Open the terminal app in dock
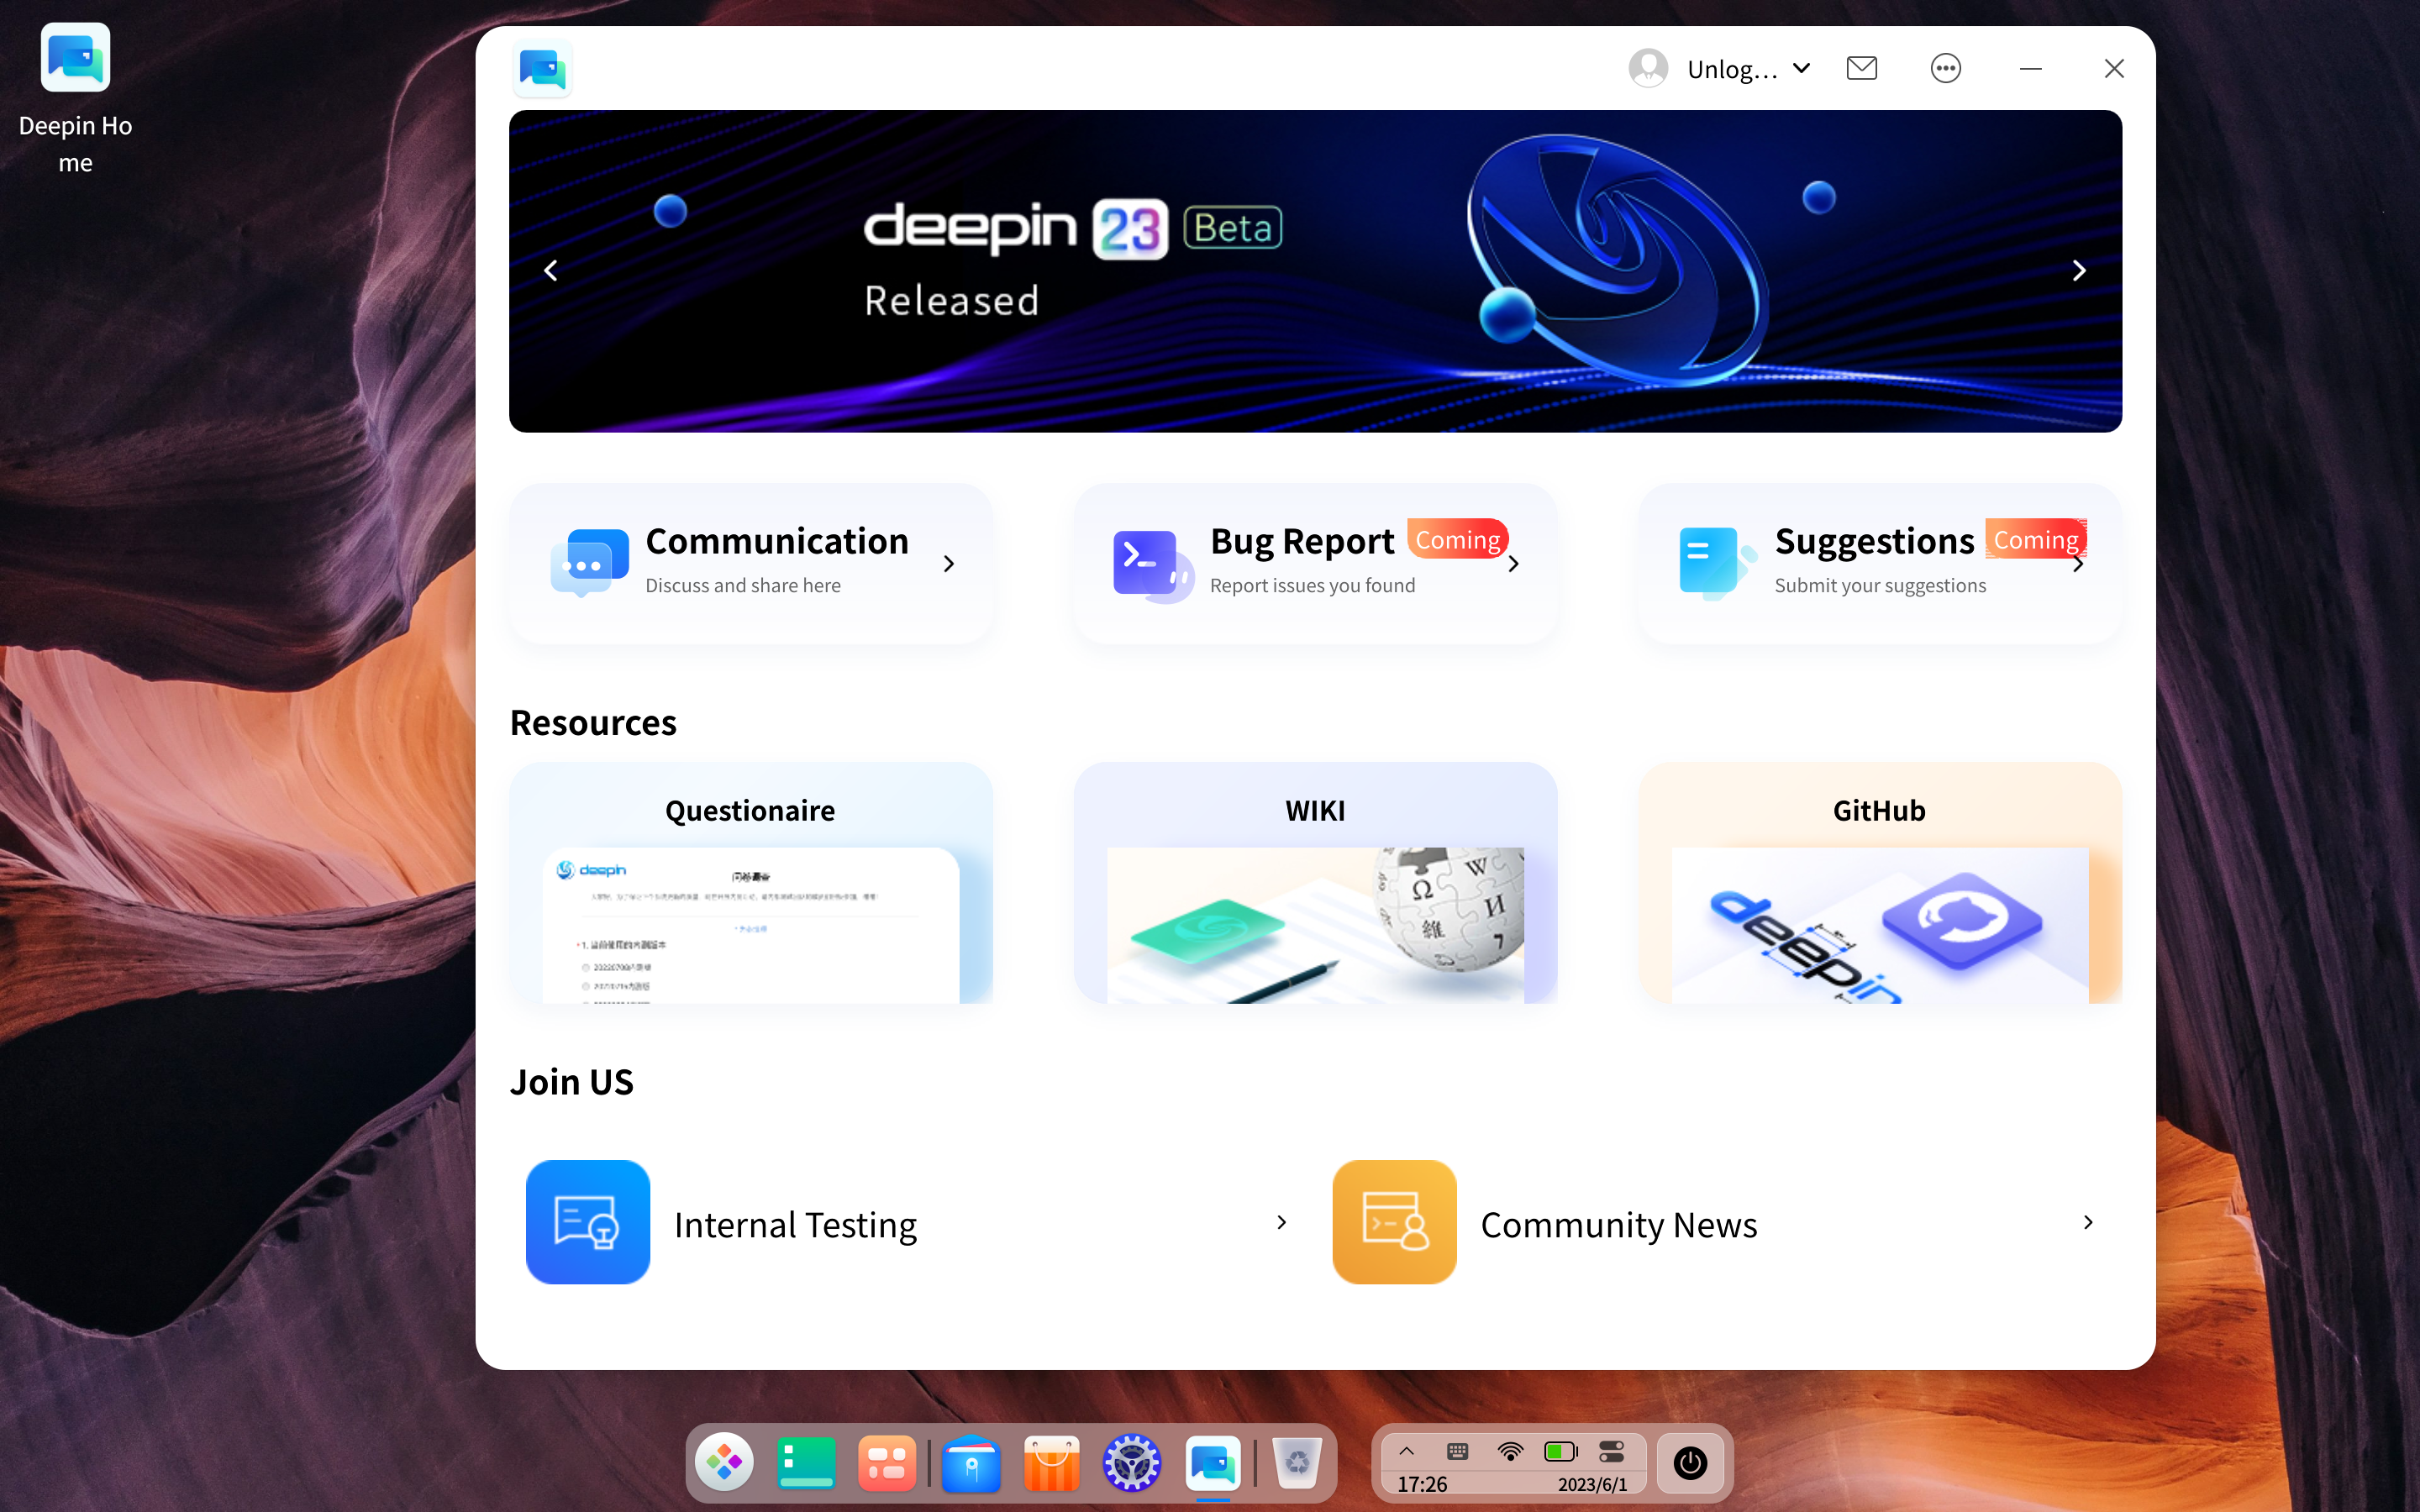Image resolution: width=2420 pixels, height=1512 pixels. [x=806, y=1463]
